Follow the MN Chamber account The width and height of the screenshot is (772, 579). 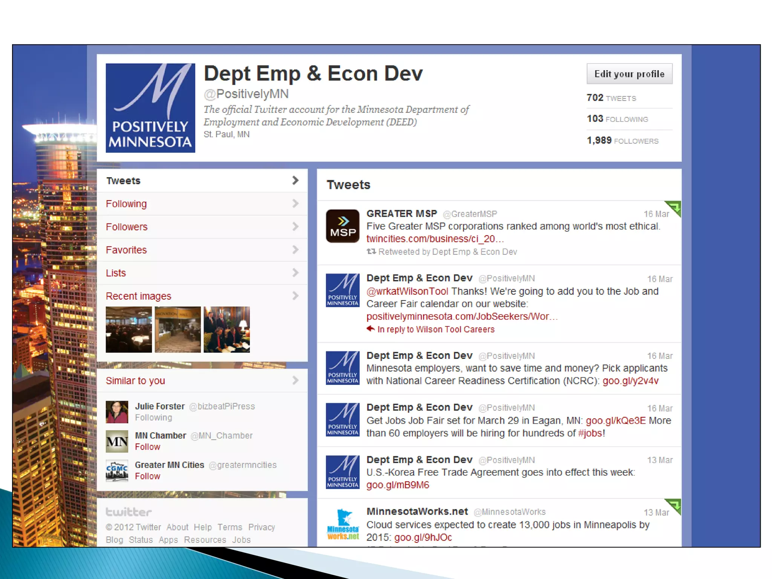pos(147,447)
